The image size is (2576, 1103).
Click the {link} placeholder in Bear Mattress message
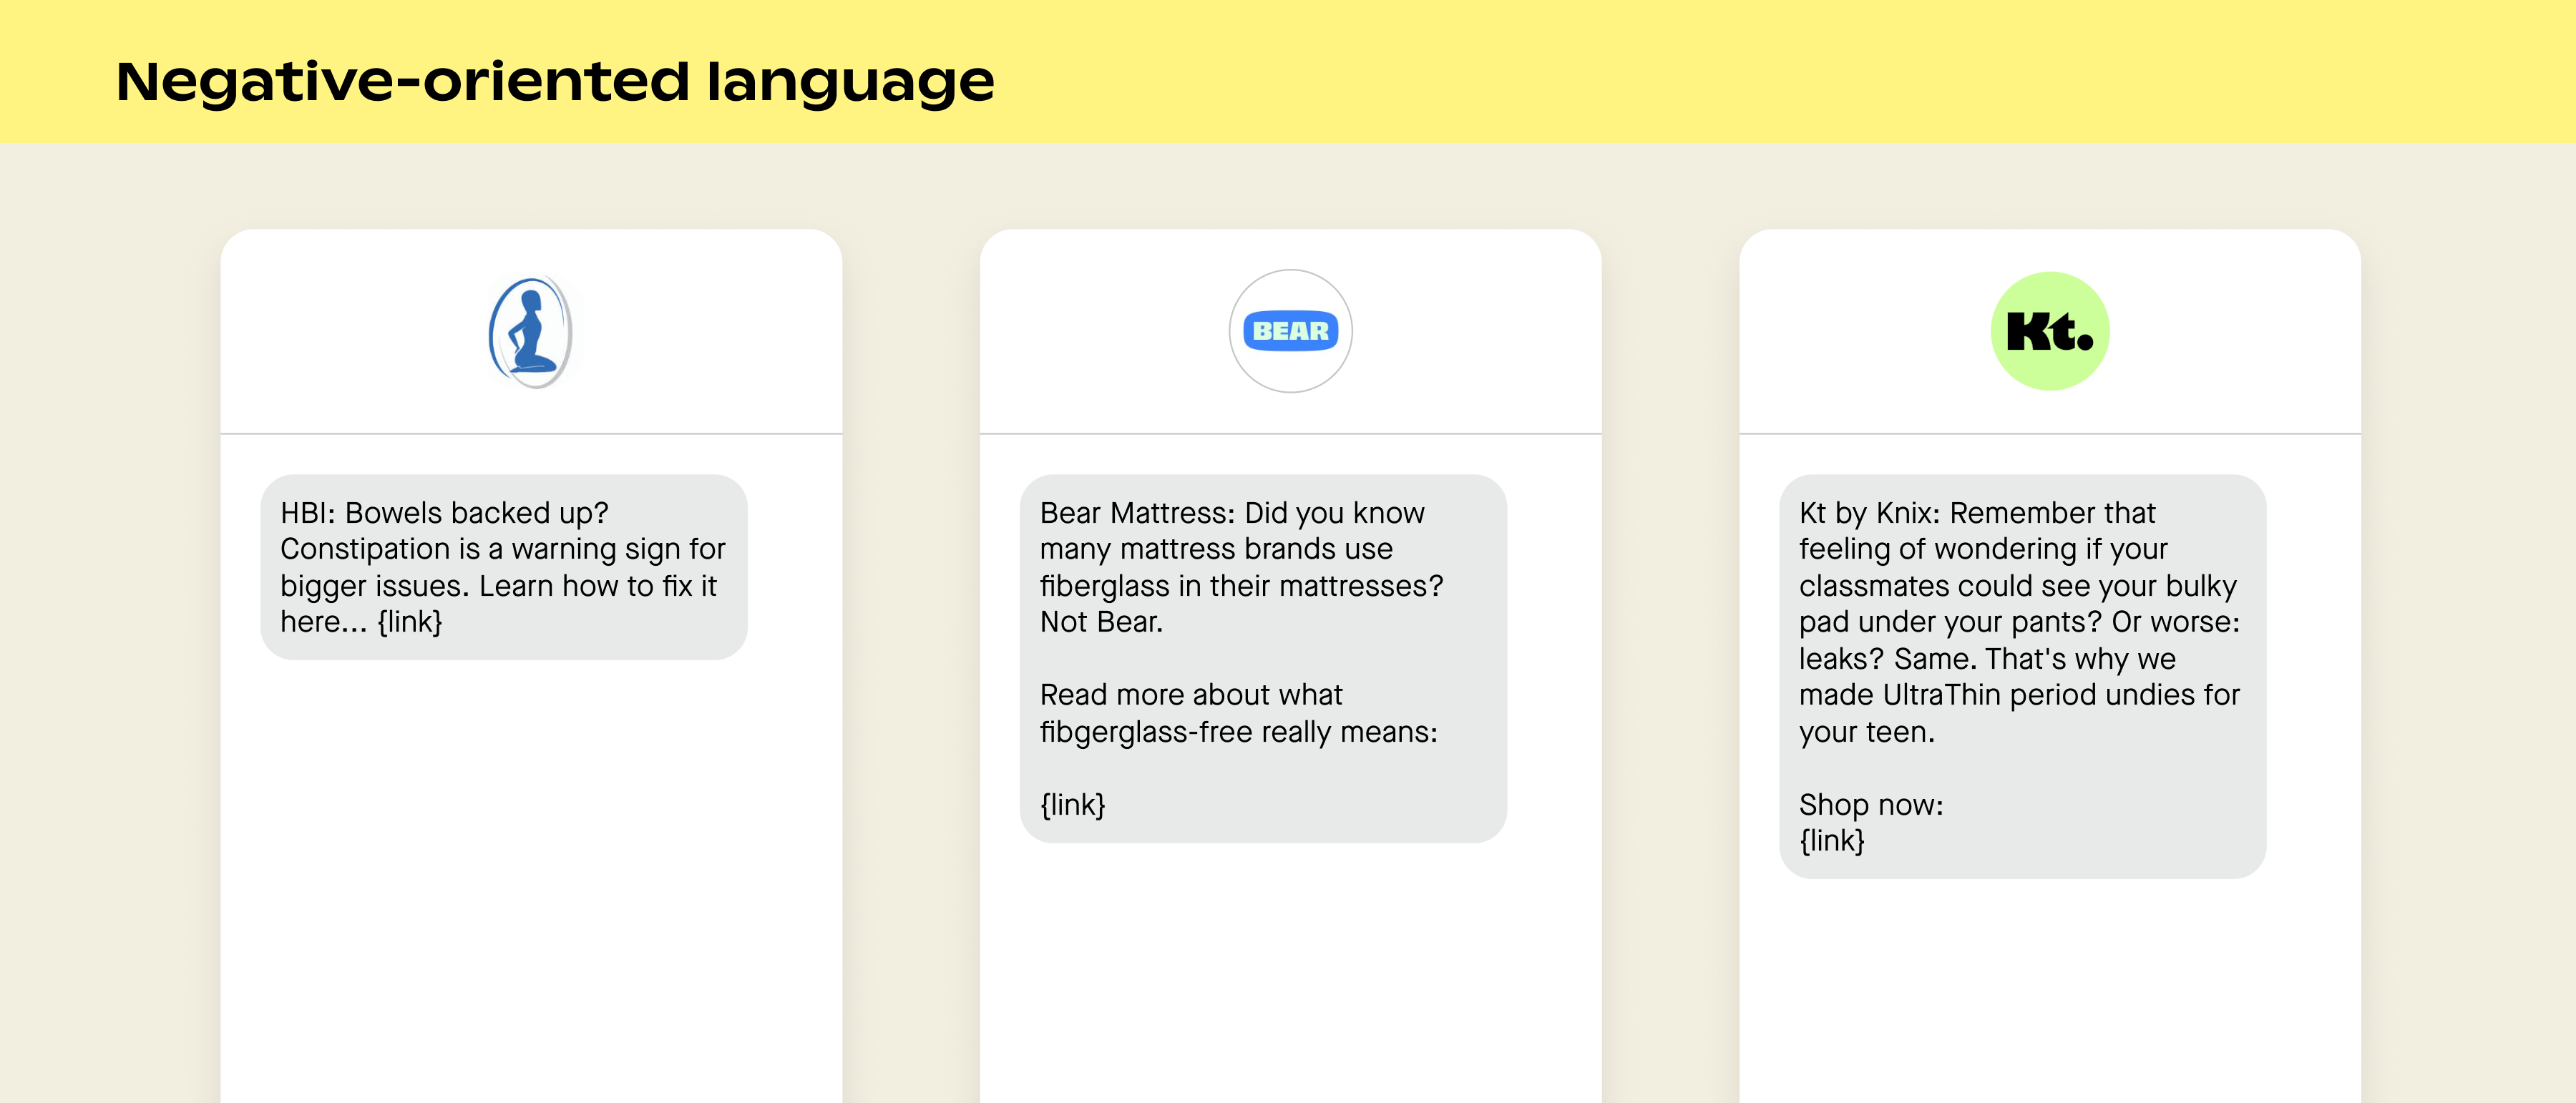[x=1073, y=805]
